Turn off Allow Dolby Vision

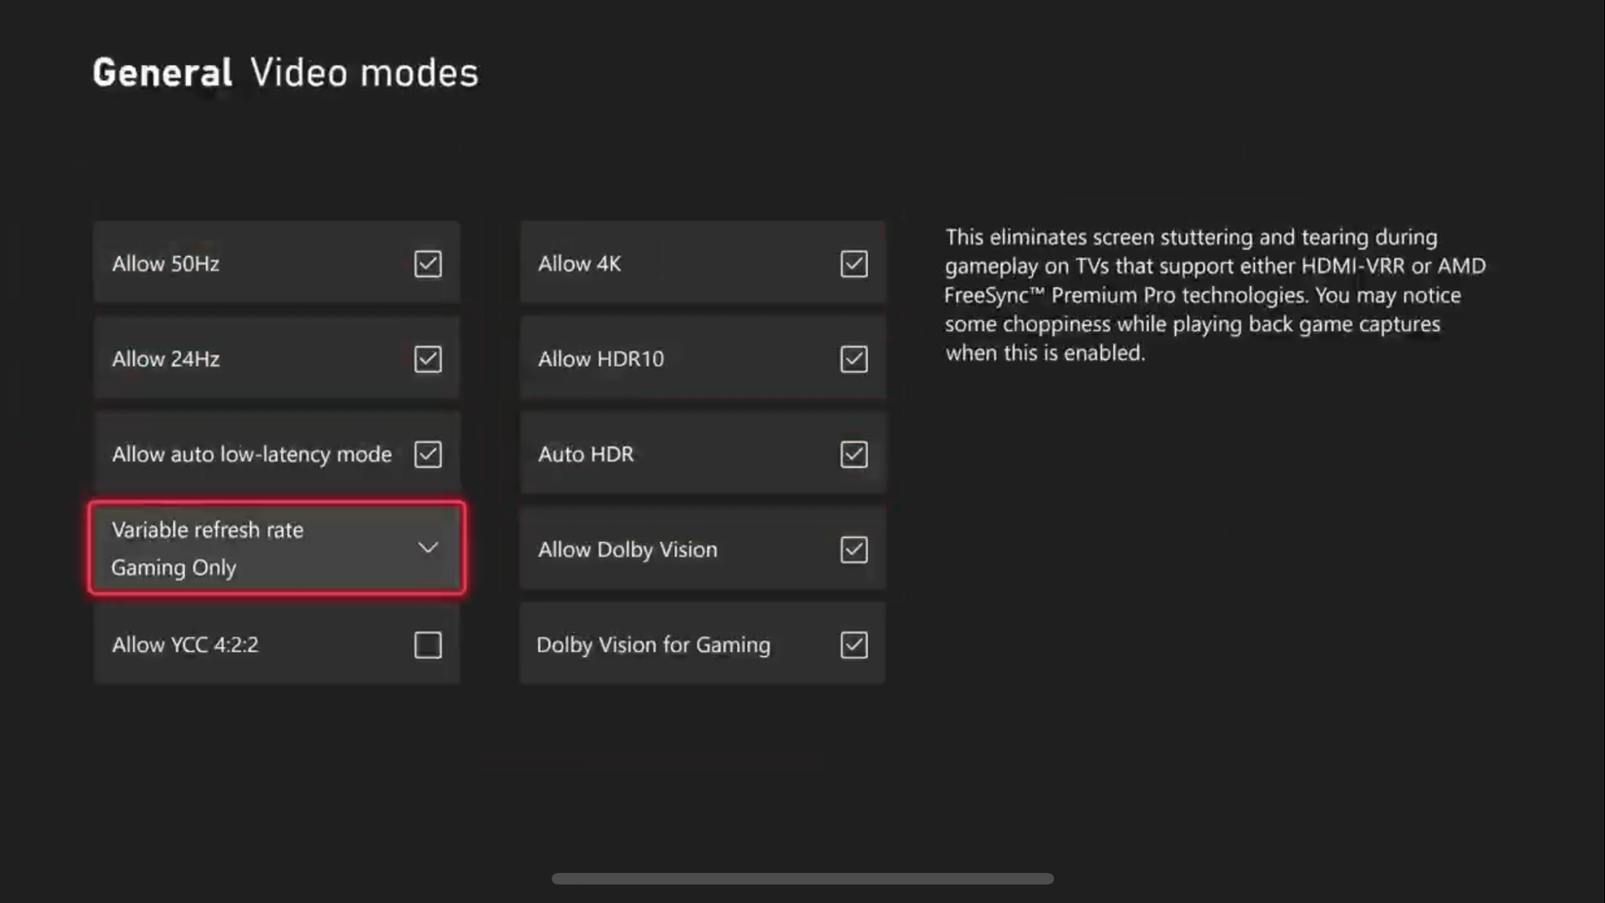click(853, 549)
